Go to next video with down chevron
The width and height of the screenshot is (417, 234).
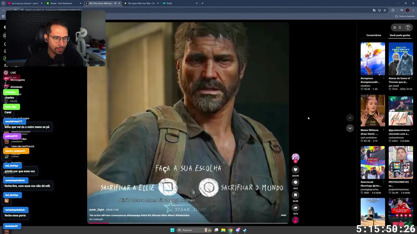click(x=350, y=128)
